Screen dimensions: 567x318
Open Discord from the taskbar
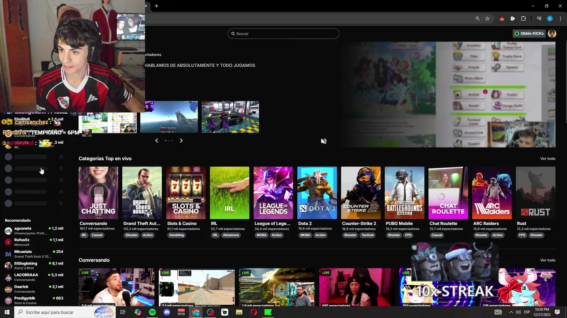tap(167, 312)
